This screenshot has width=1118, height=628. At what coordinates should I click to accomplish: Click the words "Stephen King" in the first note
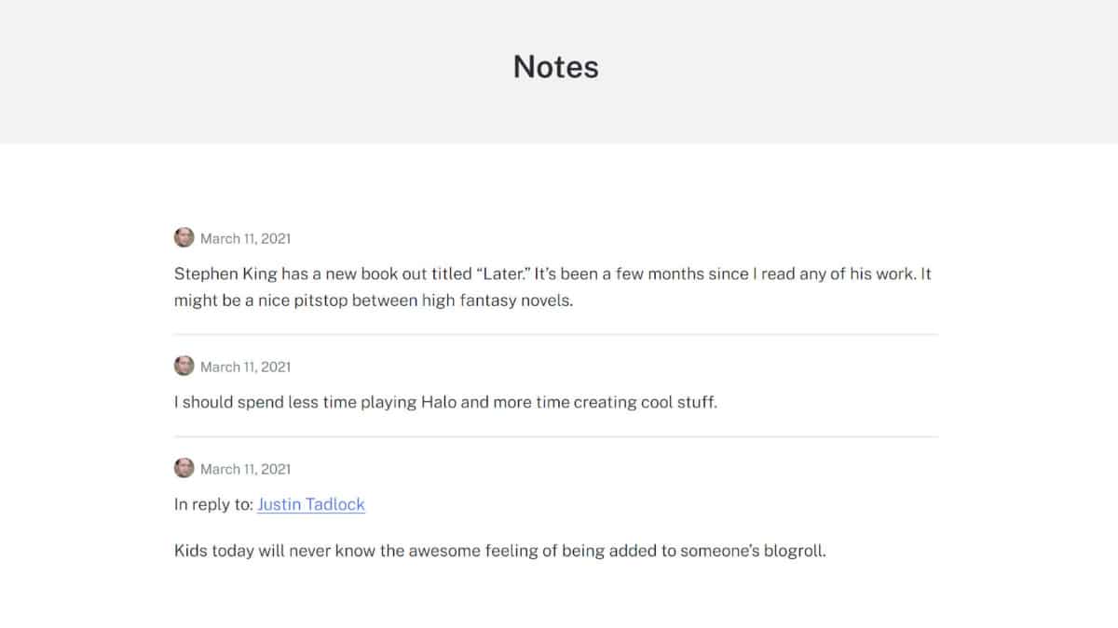[220, 274]
